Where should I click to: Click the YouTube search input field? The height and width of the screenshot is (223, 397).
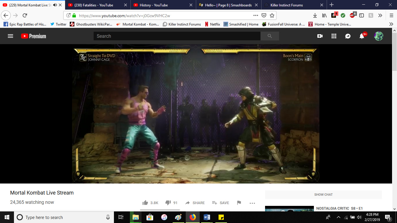(177, 36)
